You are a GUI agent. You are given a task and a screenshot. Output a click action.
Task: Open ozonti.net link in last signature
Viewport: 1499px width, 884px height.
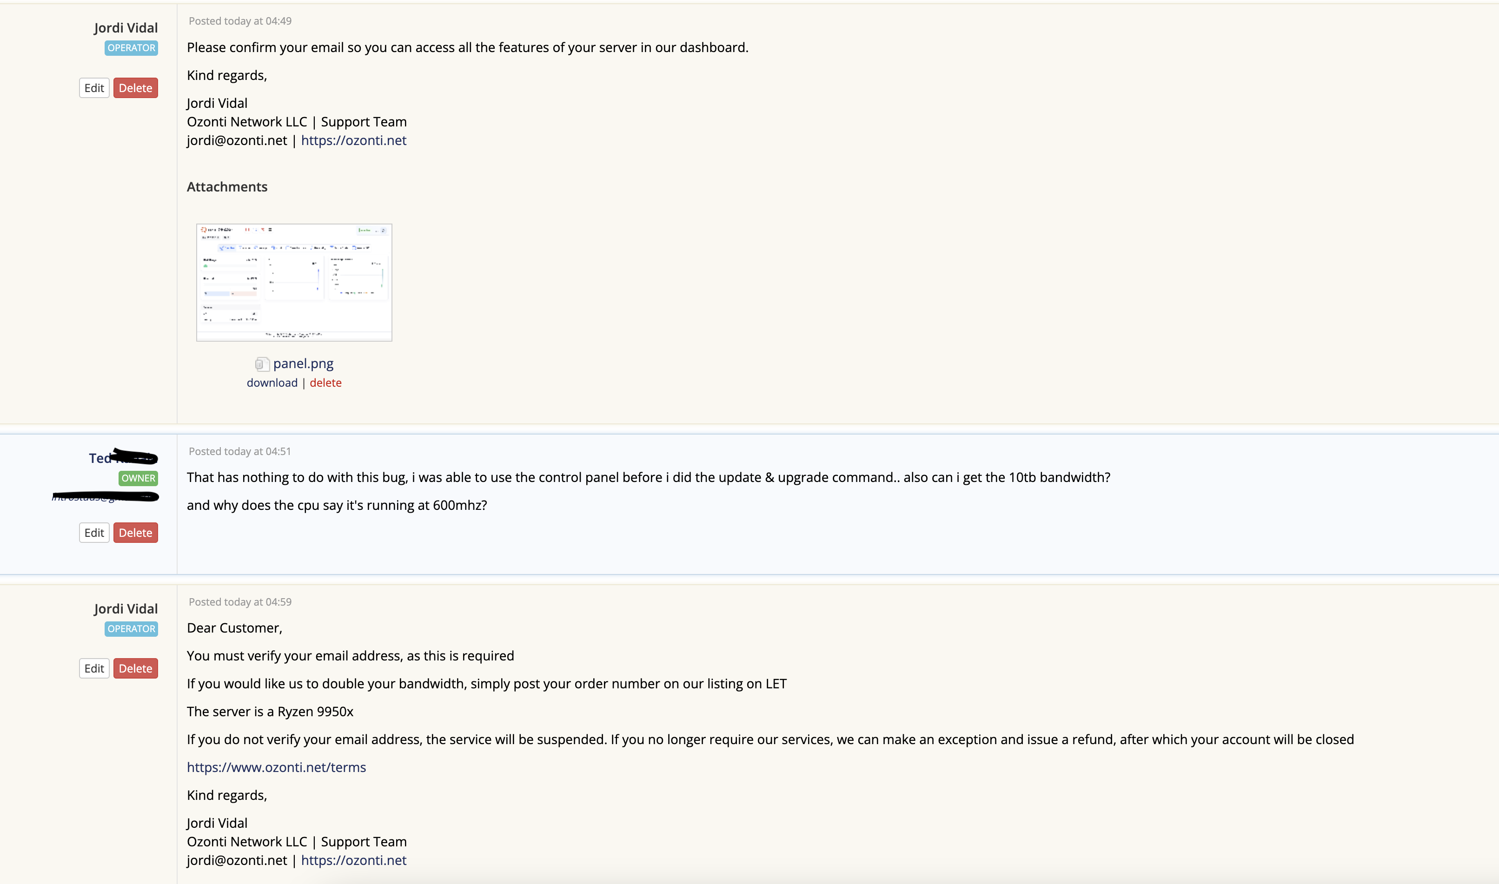click(x=354, y=860)
